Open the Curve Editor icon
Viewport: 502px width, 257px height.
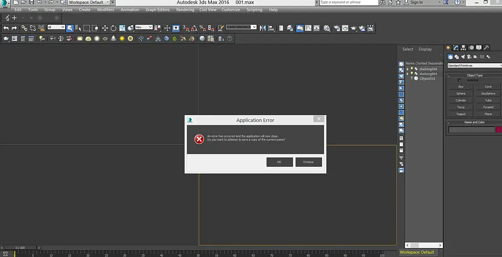click(x=308, y=28)
